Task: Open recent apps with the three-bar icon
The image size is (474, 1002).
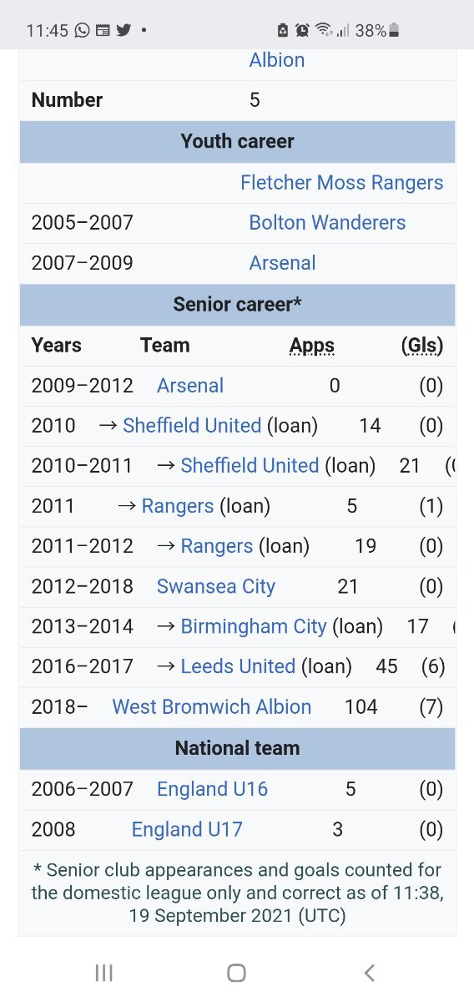Action: coord(104,972)
